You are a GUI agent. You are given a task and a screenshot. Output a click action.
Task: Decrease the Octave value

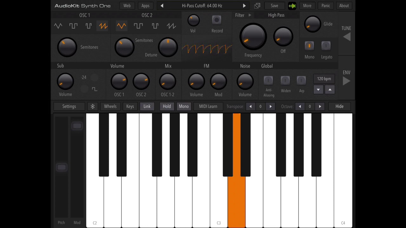(300, 106)
